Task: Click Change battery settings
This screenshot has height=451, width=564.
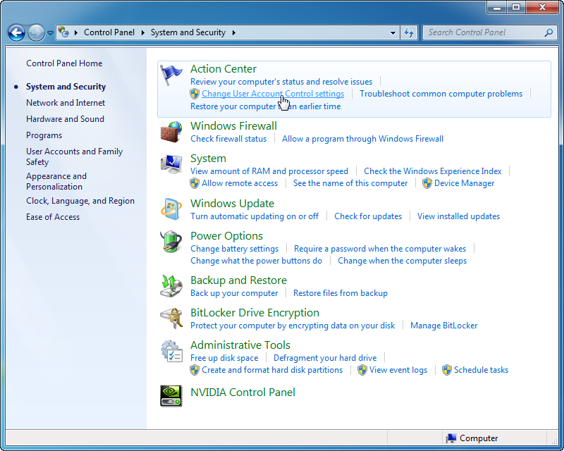Action: [235, 249]
